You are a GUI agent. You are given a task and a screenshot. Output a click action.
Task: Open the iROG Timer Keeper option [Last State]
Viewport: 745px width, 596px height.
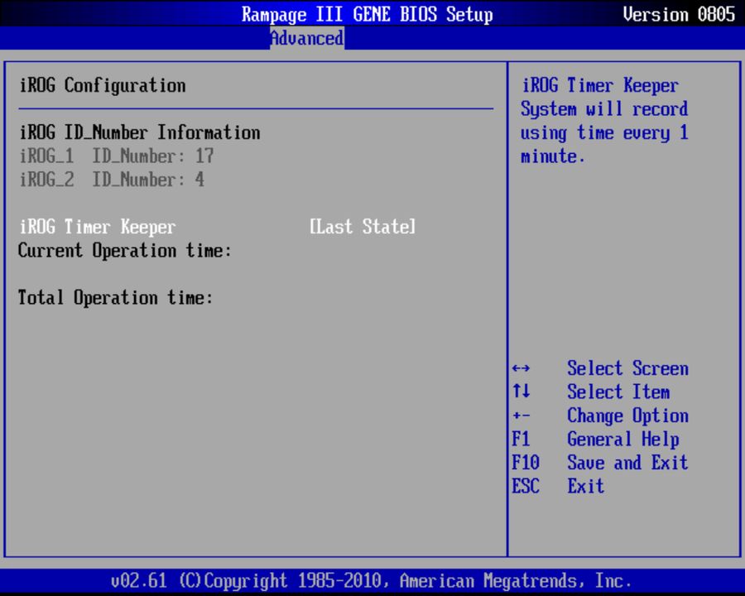click(x=363, y=227)
